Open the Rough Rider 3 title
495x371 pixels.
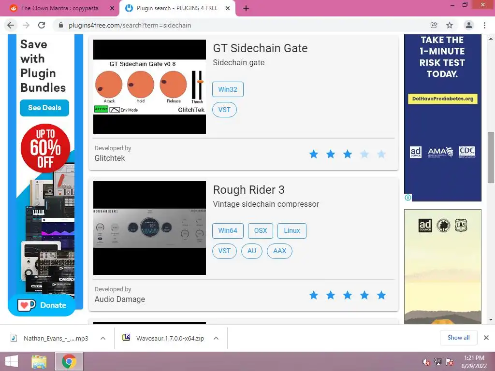249,189
